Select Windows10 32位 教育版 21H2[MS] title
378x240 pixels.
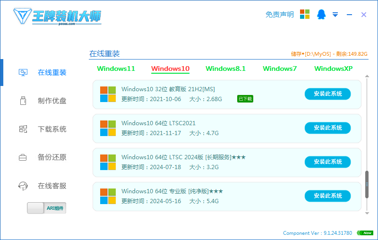click(x=168, y=89)
